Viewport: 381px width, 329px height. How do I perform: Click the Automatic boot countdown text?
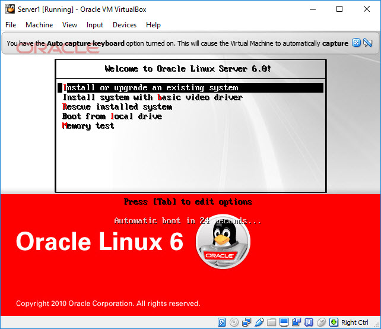(188, 220)
